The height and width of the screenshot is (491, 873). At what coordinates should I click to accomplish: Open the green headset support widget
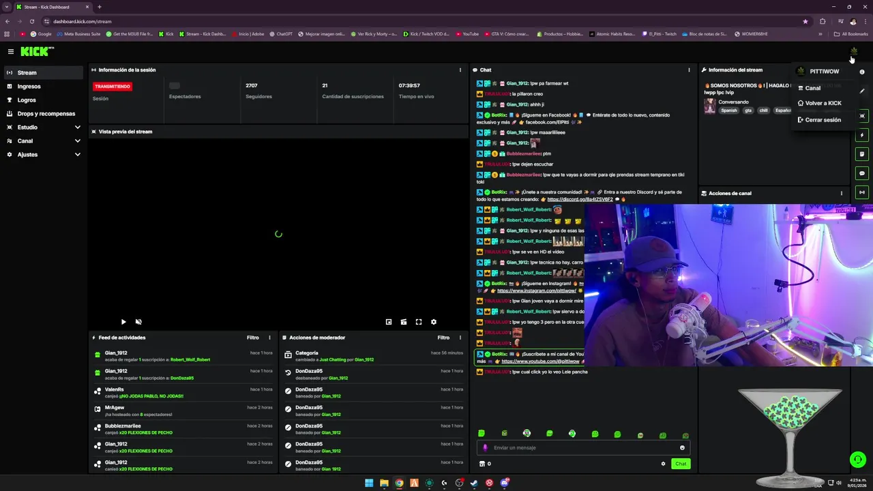pyautogui.click(x=858, y=460)
